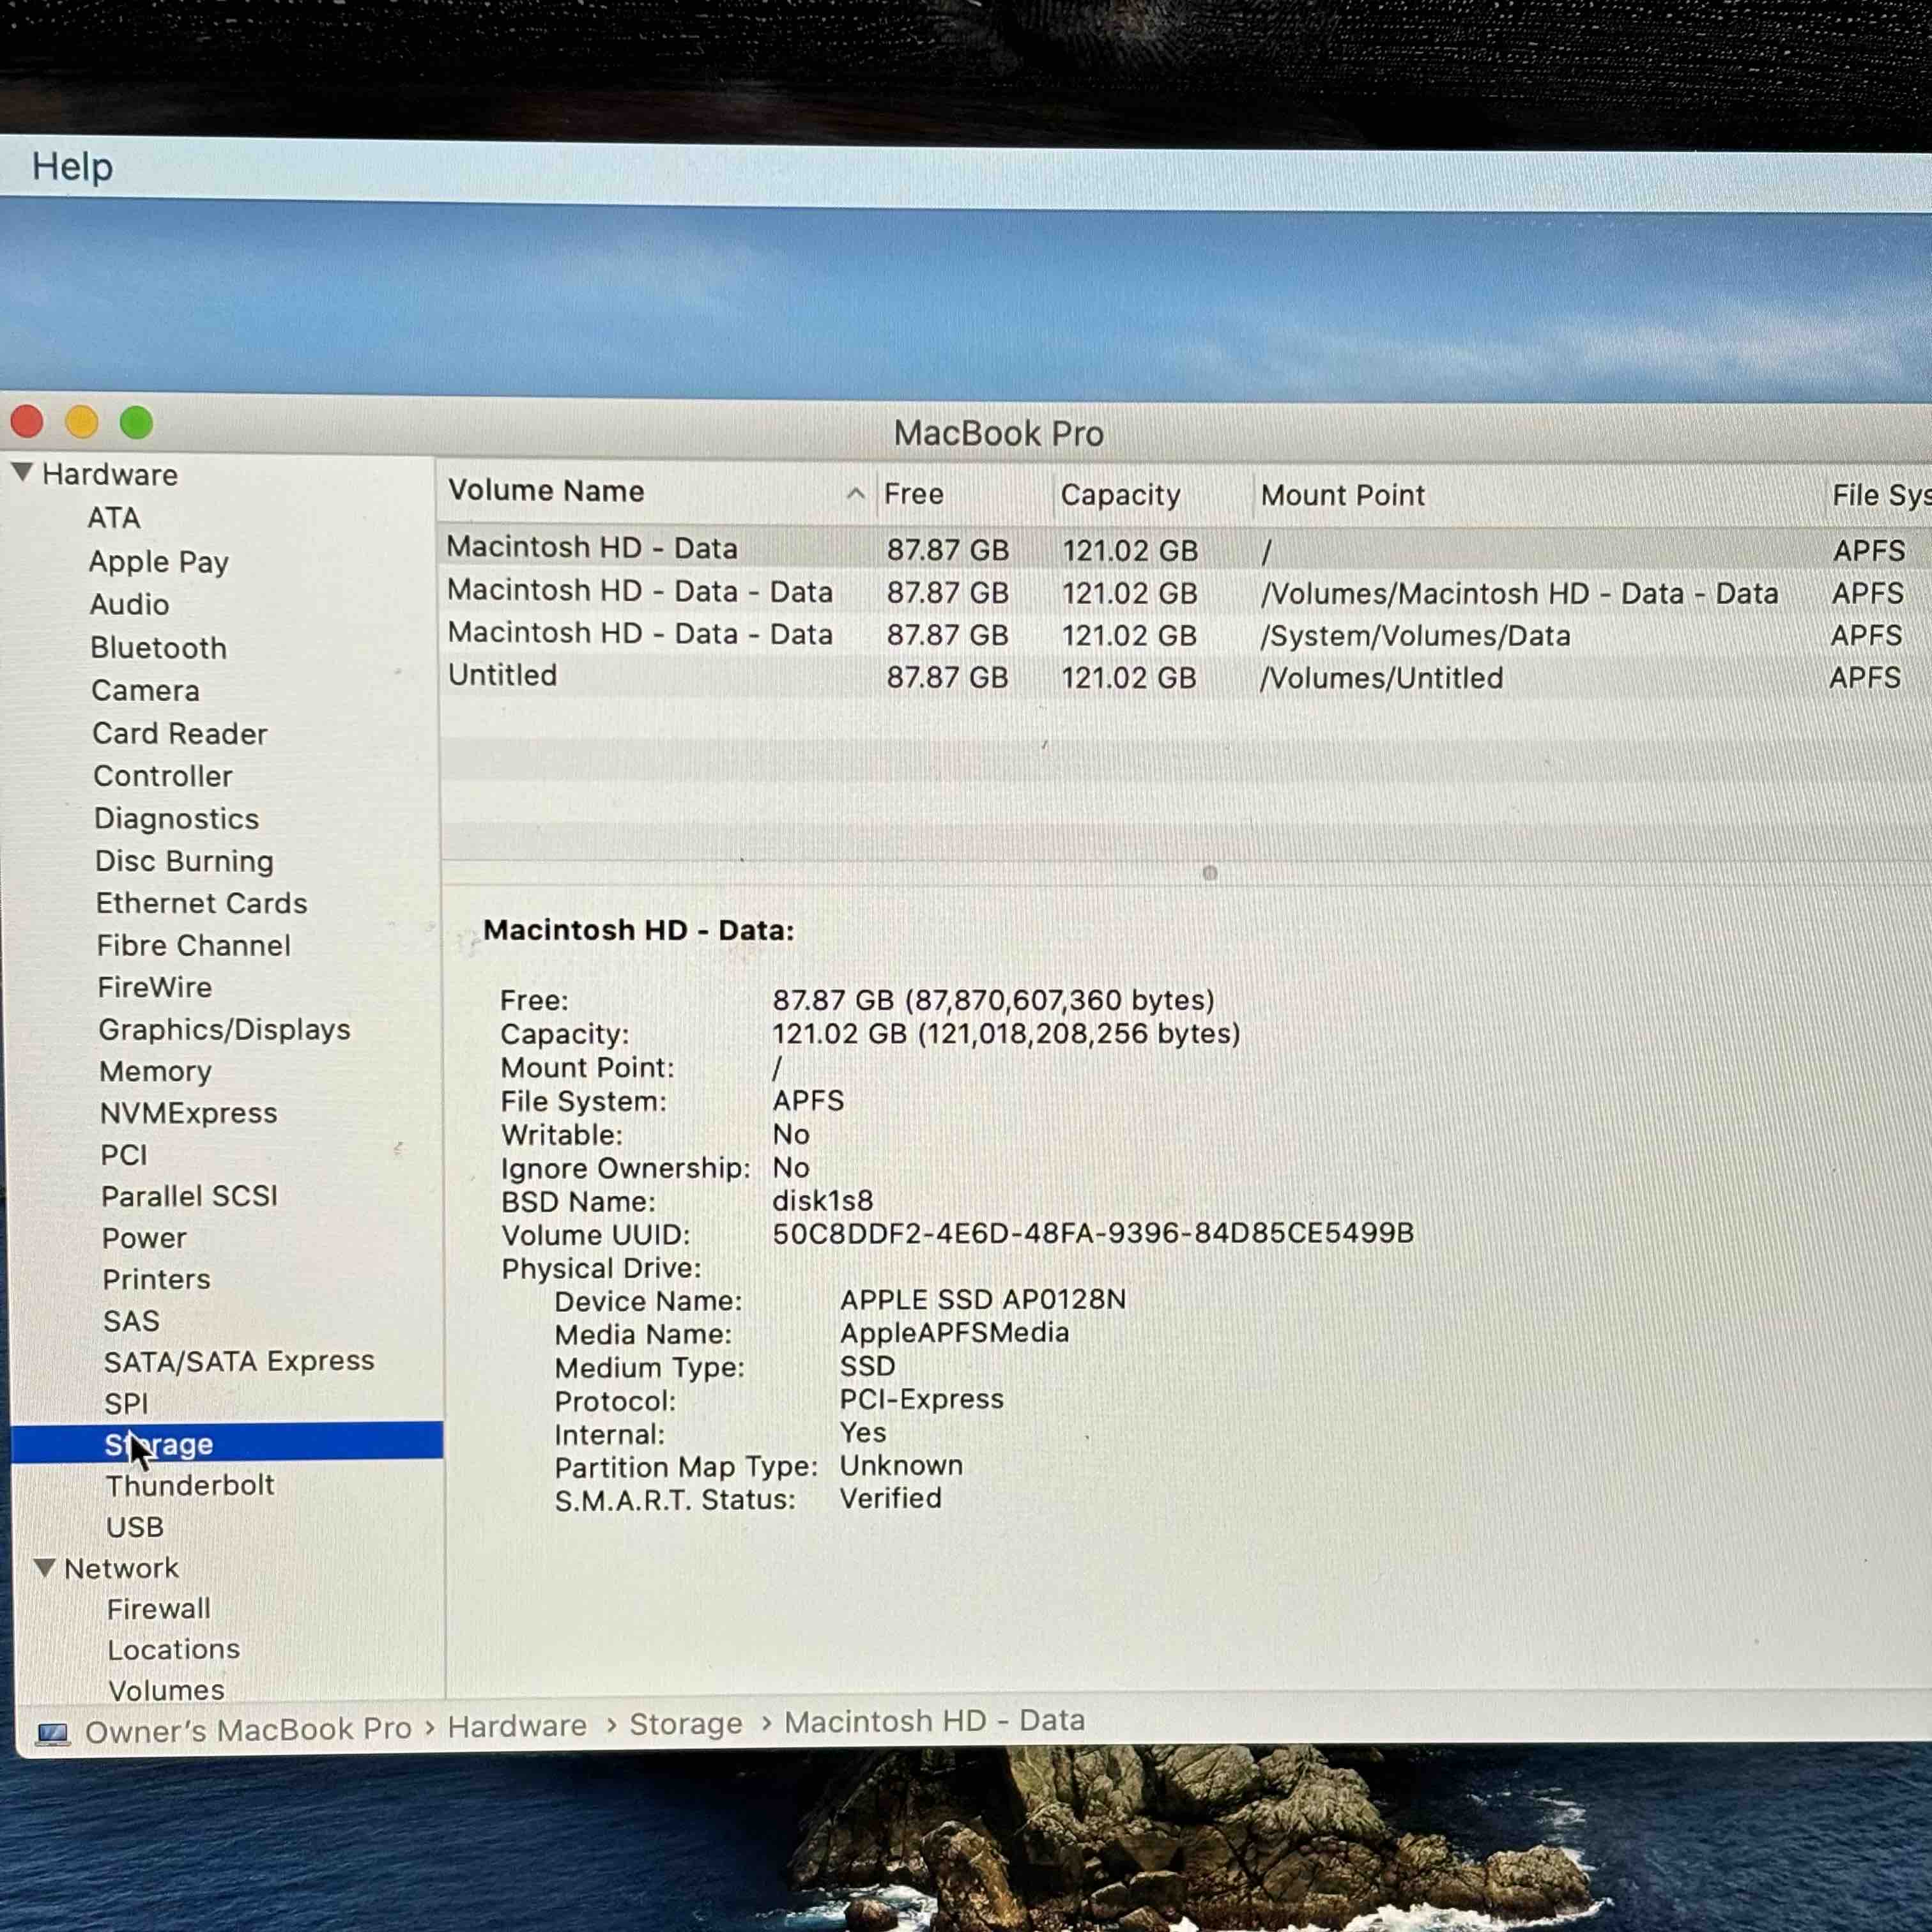The width and height of the screenshot is (1932, 1932).
Task: Open the Help menu
Action: click(x=72, y=166)
